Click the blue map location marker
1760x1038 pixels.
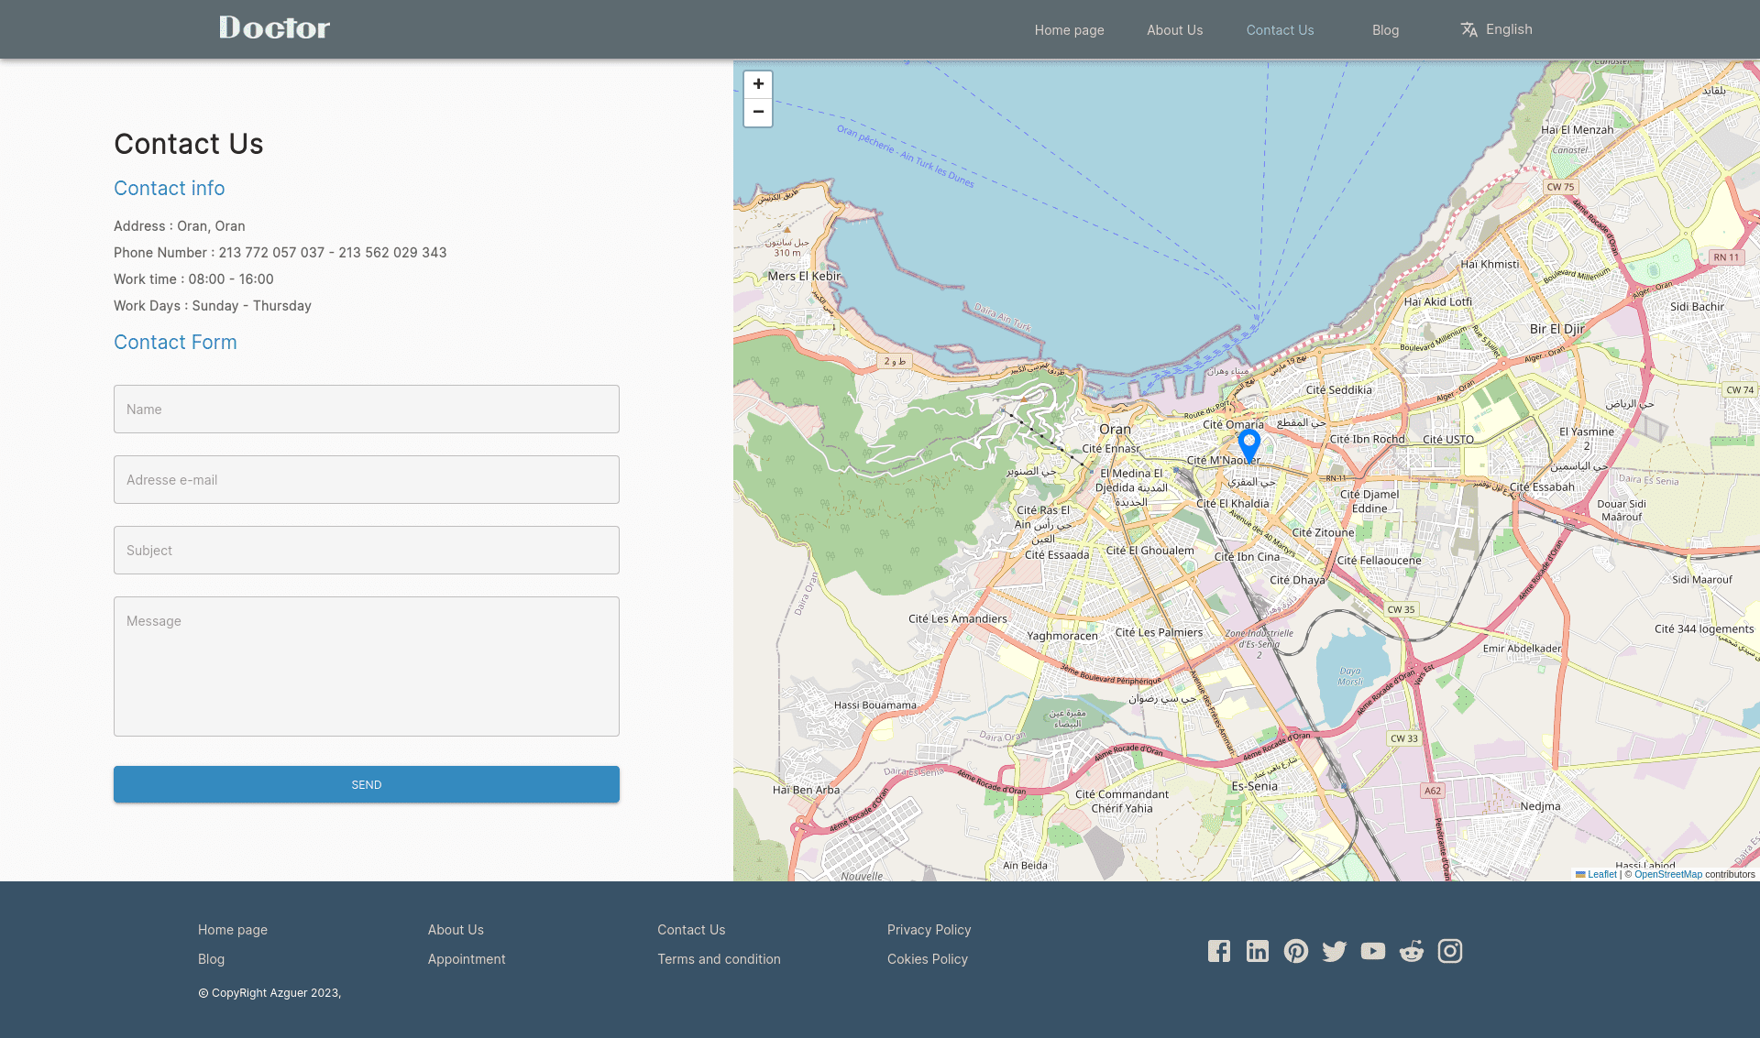coord(1248,445)
